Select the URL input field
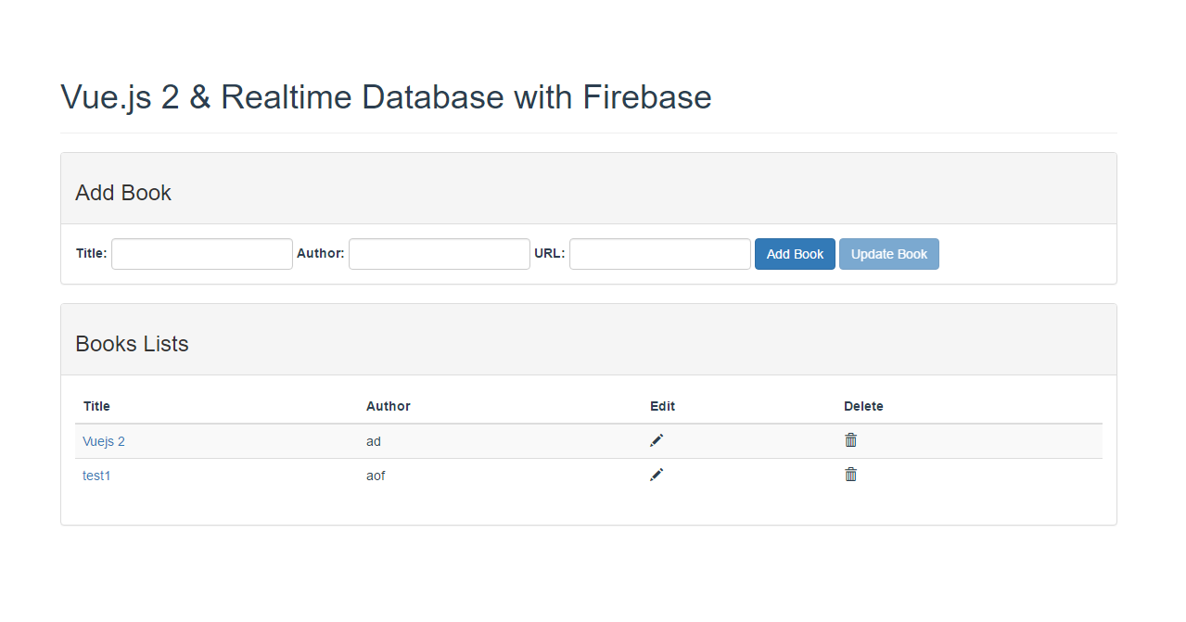 660,254
